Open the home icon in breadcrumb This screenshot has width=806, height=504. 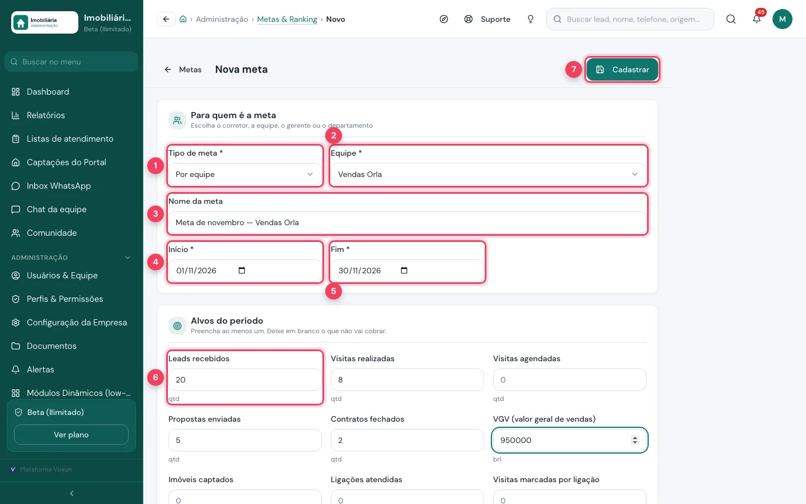pos(183,19)
